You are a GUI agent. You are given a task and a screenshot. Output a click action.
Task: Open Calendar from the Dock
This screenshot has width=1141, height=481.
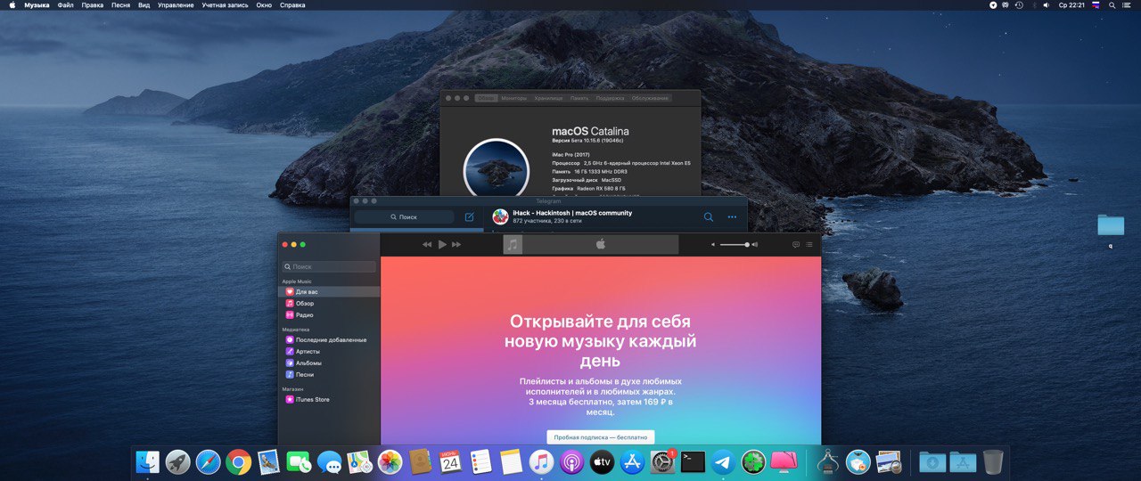(450, 461)
